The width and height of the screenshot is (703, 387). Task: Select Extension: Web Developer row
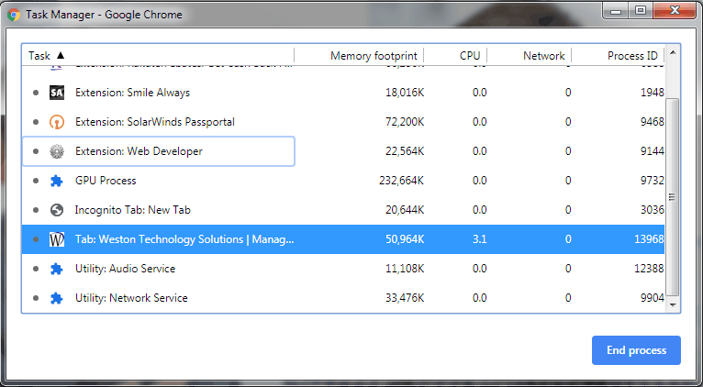pos(343,151)
